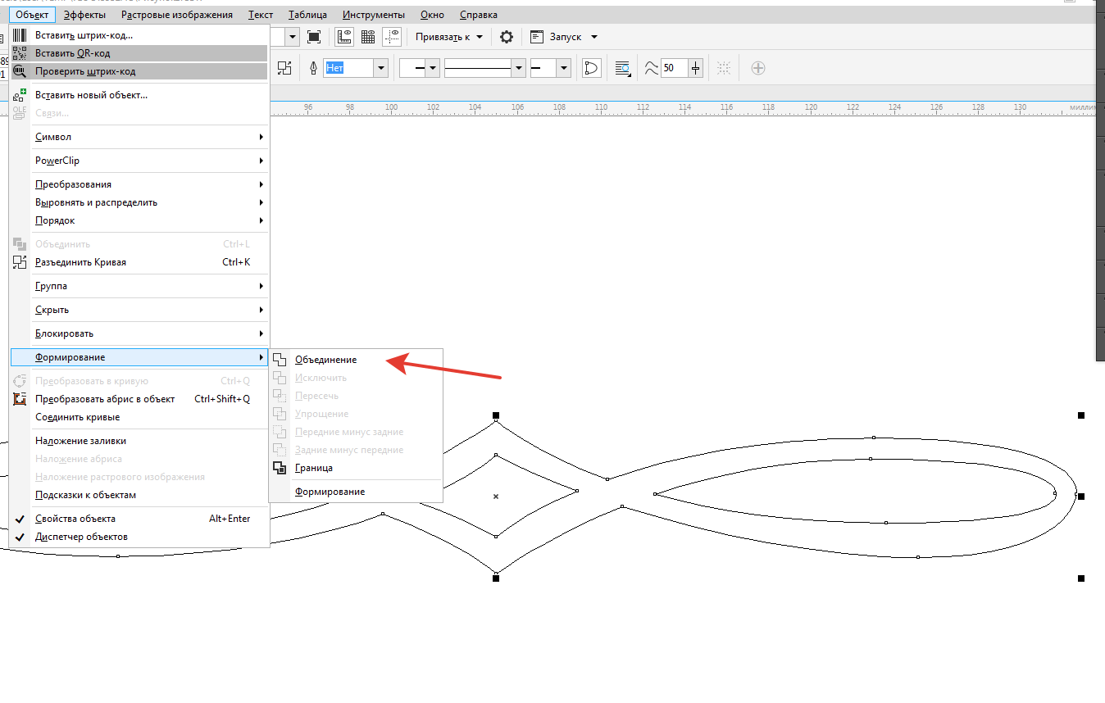The image size is (1105, 703).
Task: Click the Разъединить Кривая break-apart icon
Action: click(x=19, y=262)
